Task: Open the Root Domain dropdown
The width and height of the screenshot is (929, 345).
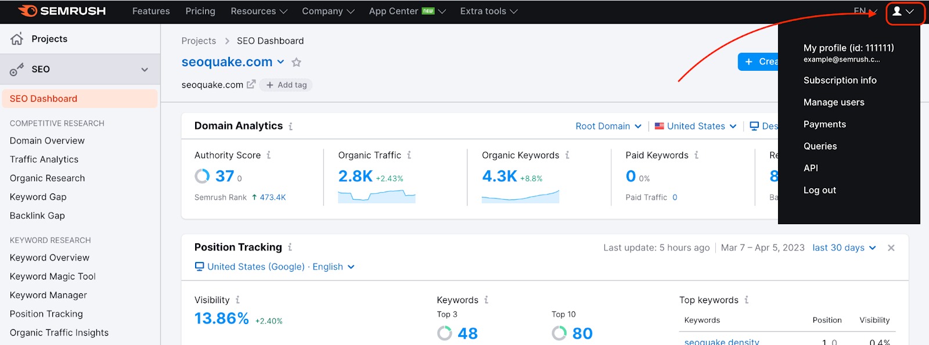Action: pyautogui.click(x=608, y=126)
